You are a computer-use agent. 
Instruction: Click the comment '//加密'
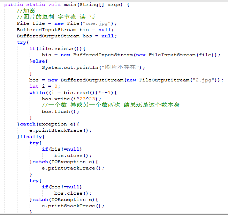[x=26, y=11]
